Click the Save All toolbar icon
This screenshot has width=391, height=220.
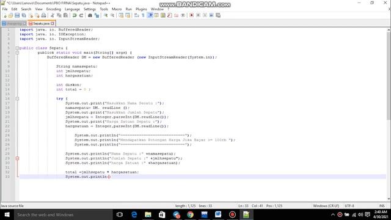(x=24, y=15)
